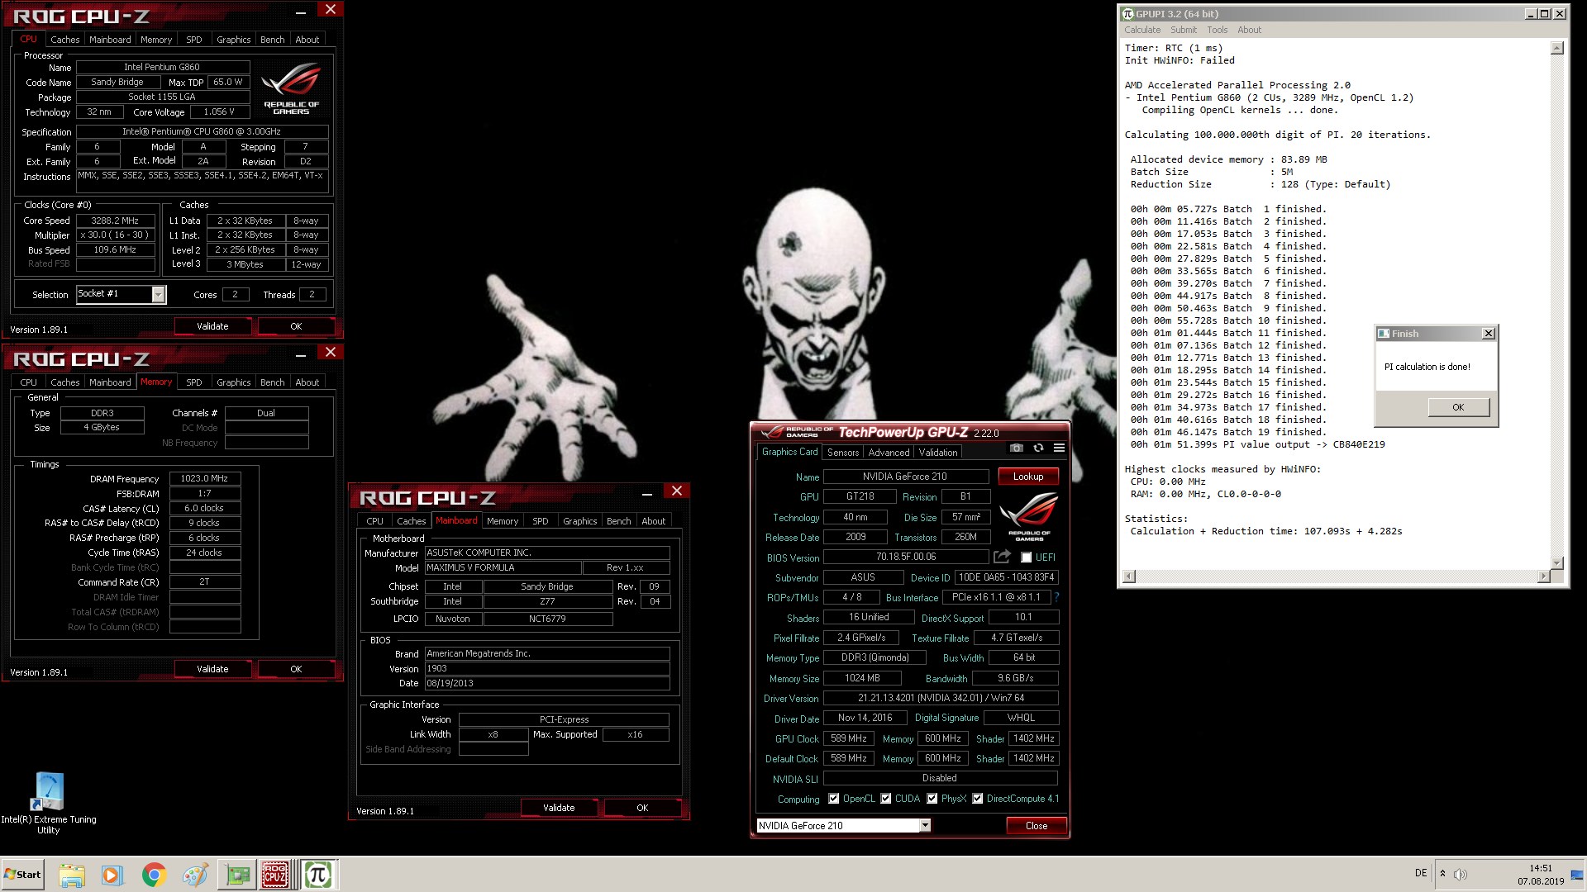Open the Submit menu in GPUPI
This screenshot has width=1587, height=892.
tap(1183, 30)
